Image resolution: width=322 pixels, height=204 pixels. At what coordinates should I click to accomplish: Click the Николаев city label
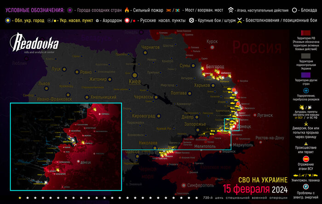148,143
